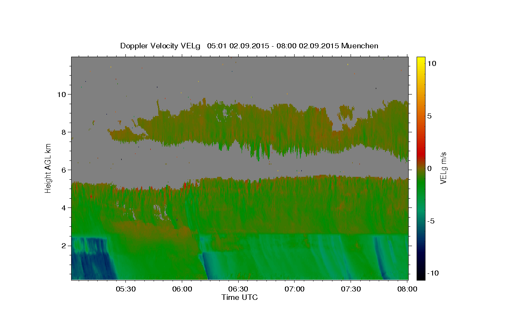
Task: Click the colorbar value -10 label
Action: [433, 273]
